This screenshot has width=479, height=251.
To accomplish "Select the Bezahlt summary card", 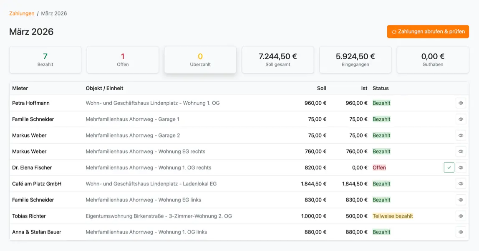I will click(x=45, y=60).
